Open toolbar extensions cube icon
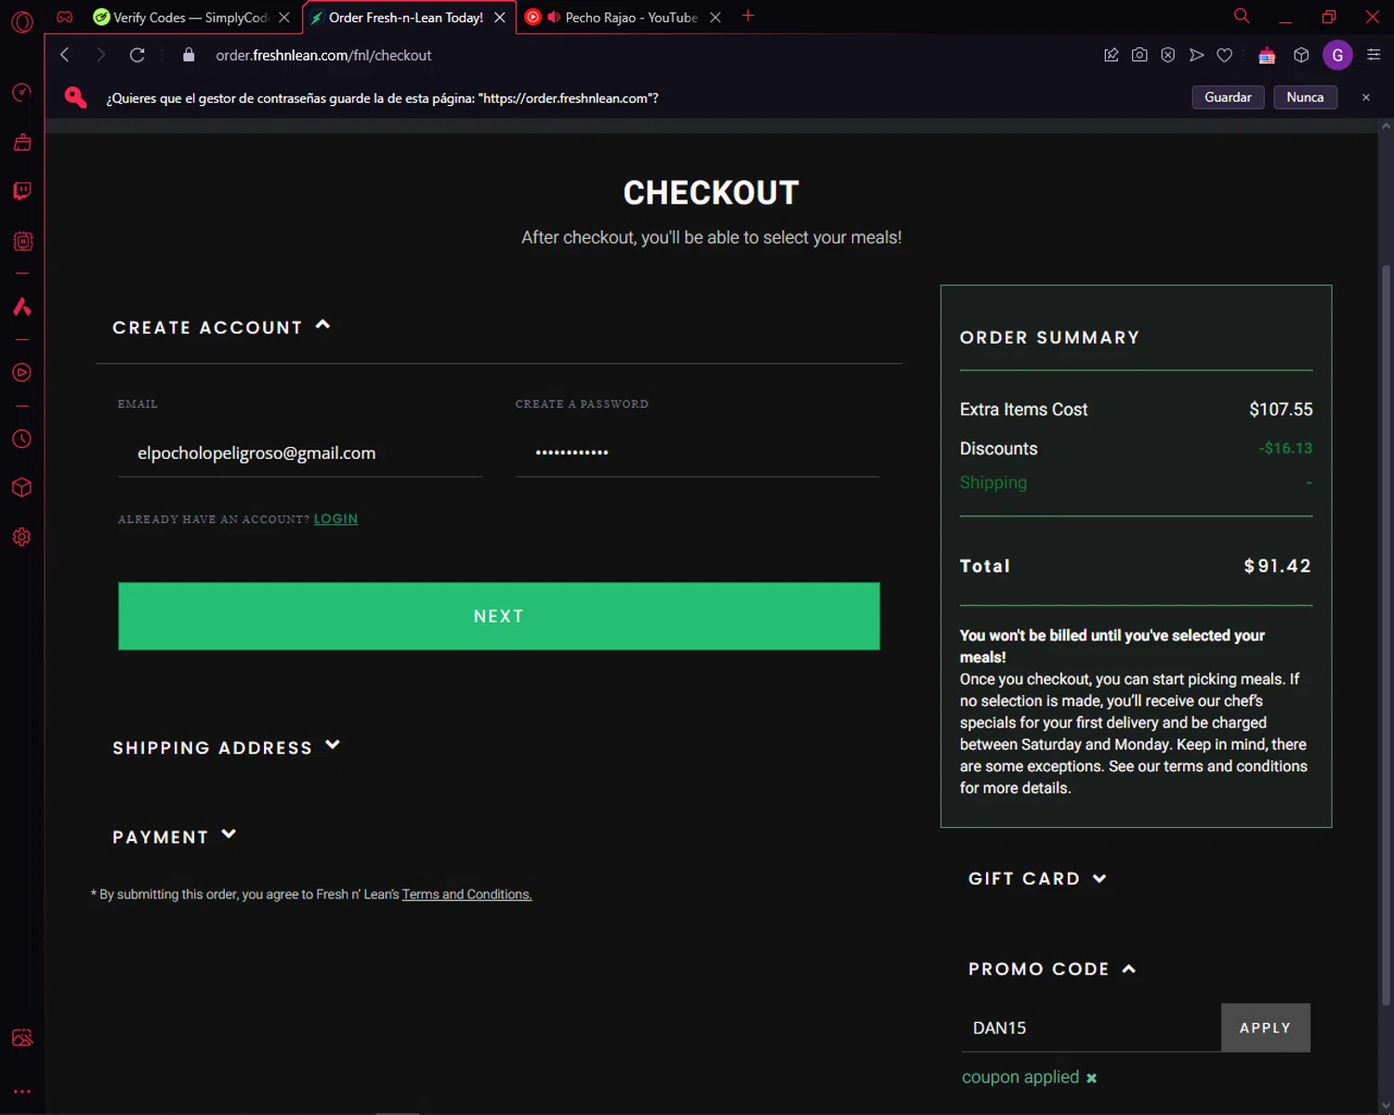The height and width of the screenshot is (1115, 1394). coord(1301,55)
